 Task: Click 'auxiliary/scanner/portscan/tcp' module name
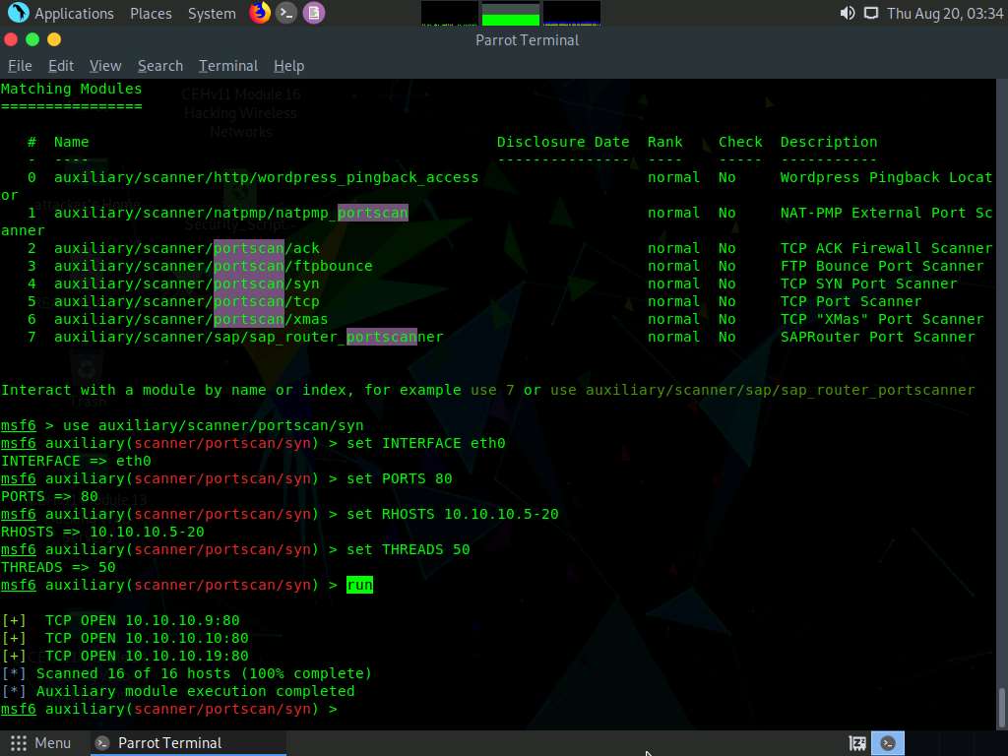(186, 301)
